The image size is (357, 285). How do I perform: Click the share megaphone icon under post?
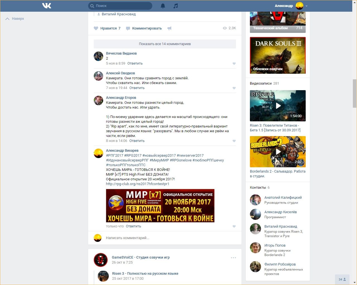(x=169, y=28)
